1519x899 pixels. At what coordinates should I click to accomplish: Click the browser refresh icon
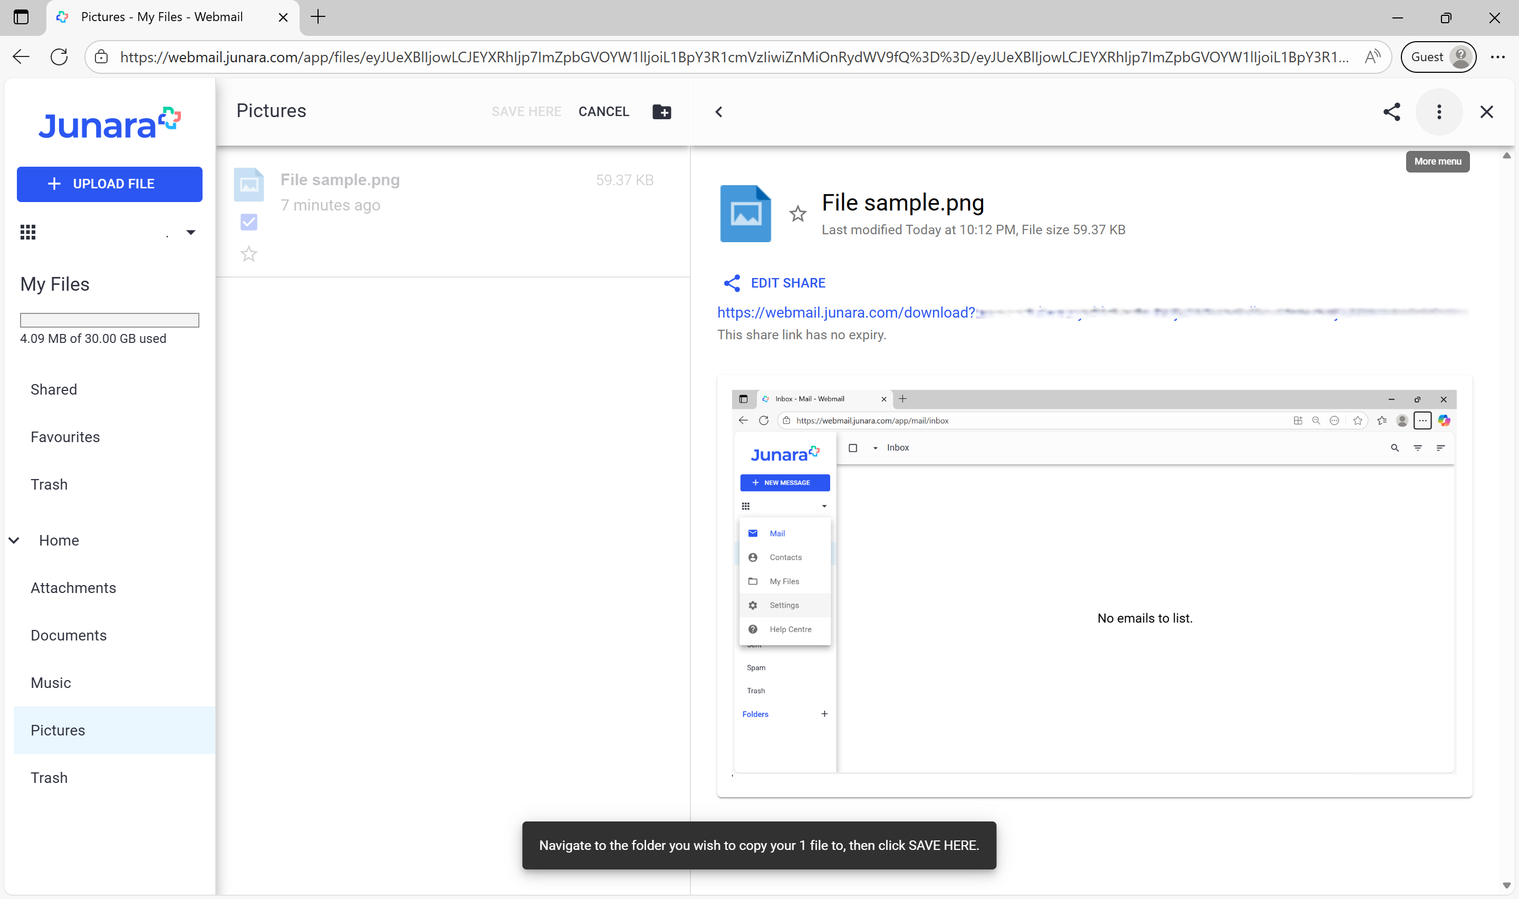tap(59, 57)
